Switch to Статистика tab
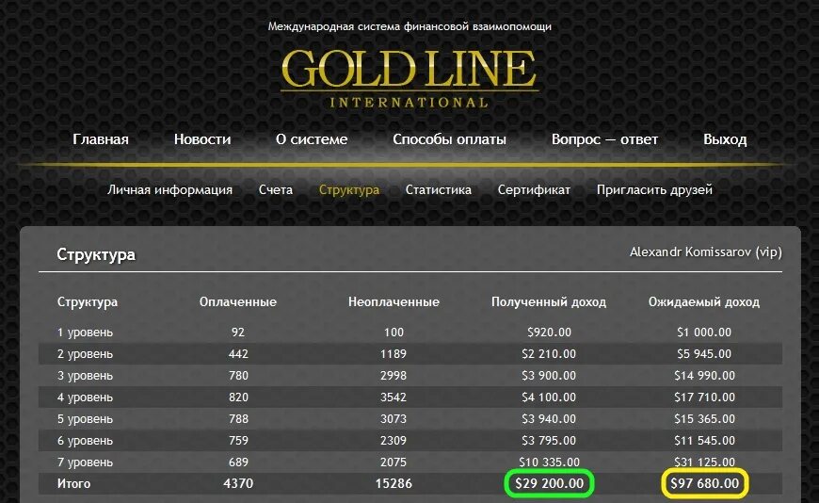The image size is (819, 503). coord(439,189)
